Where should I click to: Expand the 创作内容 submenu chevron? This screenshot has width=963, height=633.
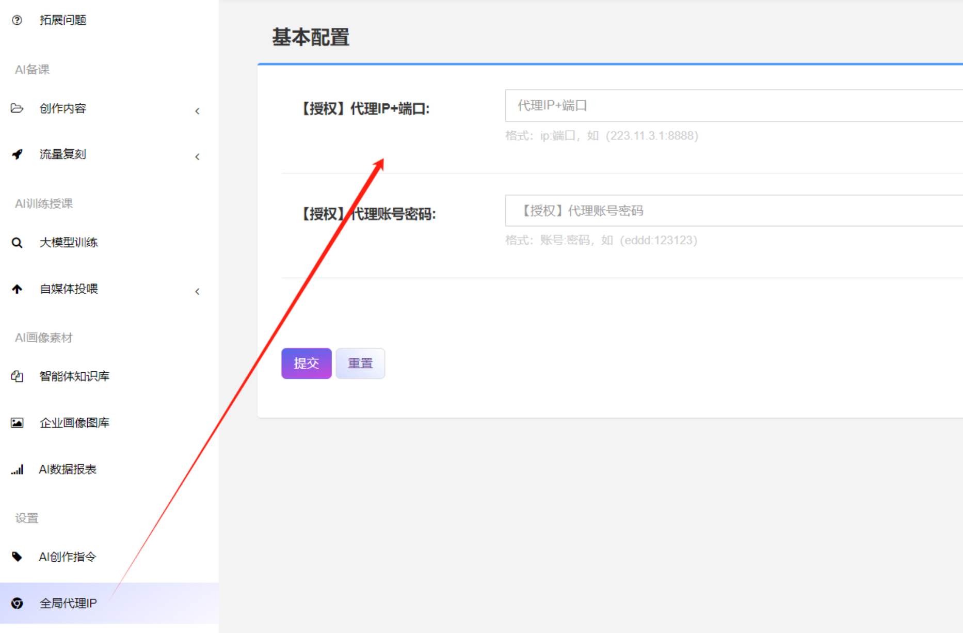[x=197, y=111]
